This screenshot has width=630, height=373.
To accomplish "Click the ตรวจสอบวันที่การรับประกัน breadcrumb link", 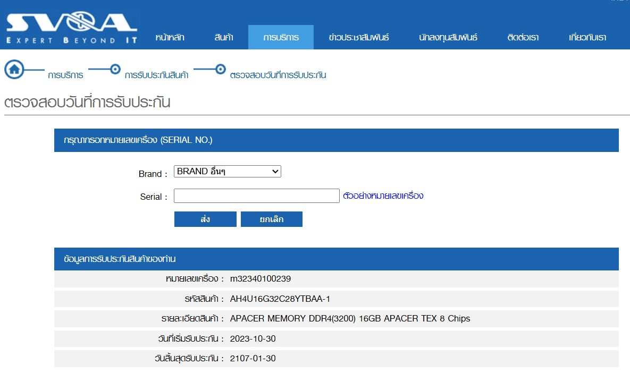I will tap(278, 75).
